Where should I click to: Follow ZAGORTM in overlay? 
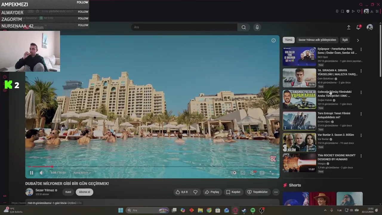pyautogui.click(x=83, y=19)
